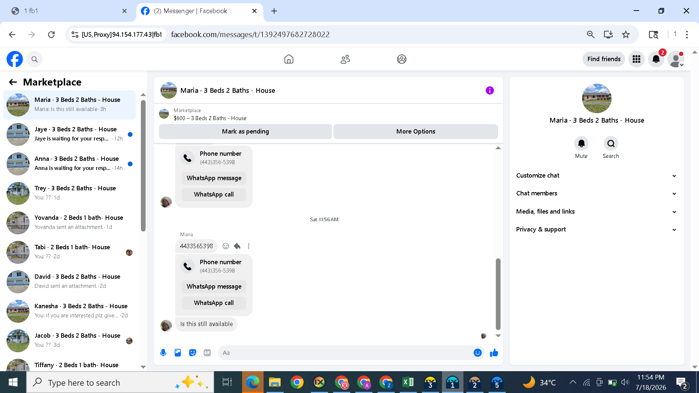Attach a photo file to message

[178, 353]
